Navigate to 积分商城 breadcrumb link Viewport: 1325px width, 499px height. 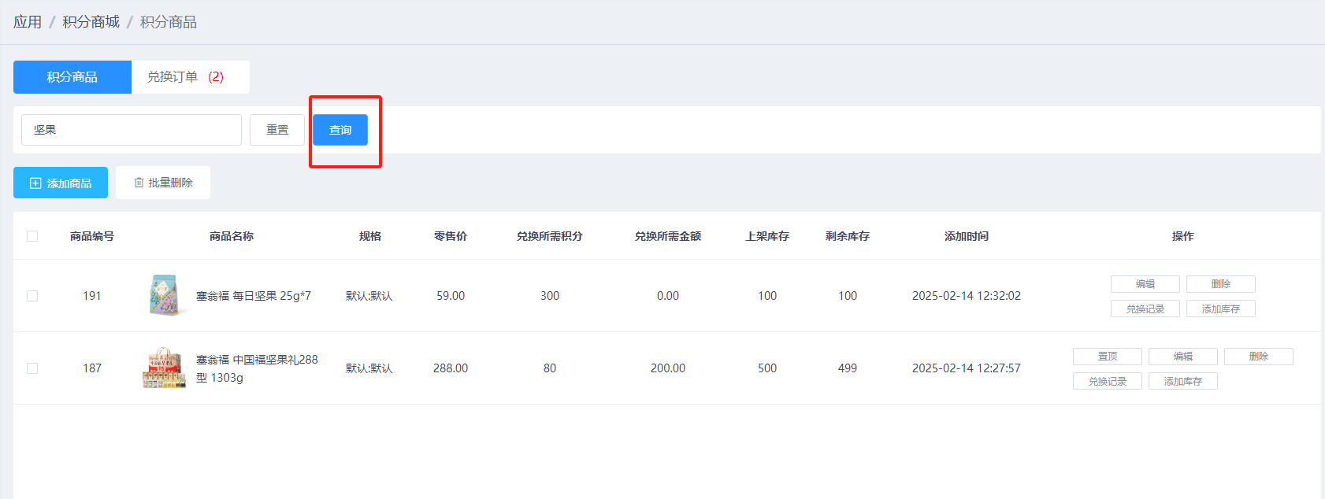(91, 22)
